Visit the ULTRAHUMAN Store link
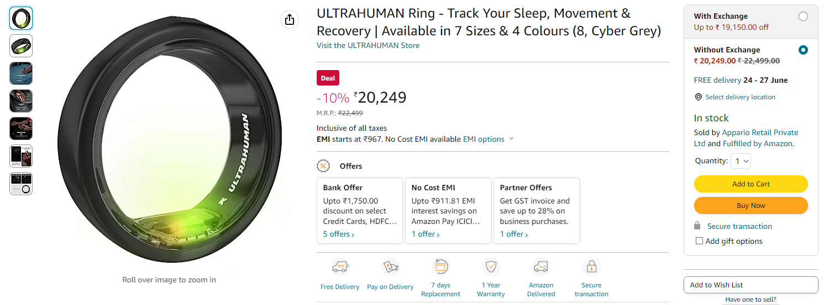824x305 pixels. (x=368, y=45)
